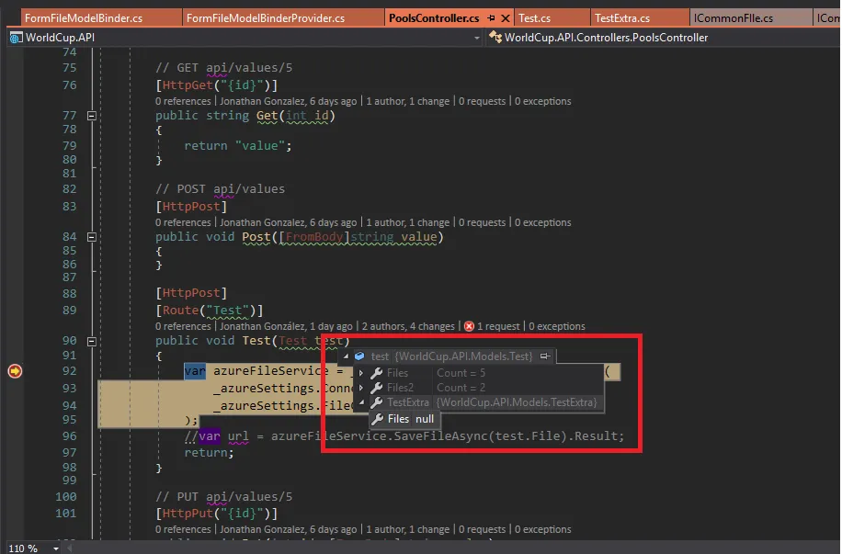Click the PoolsController class icon

[x=495, y=38]
